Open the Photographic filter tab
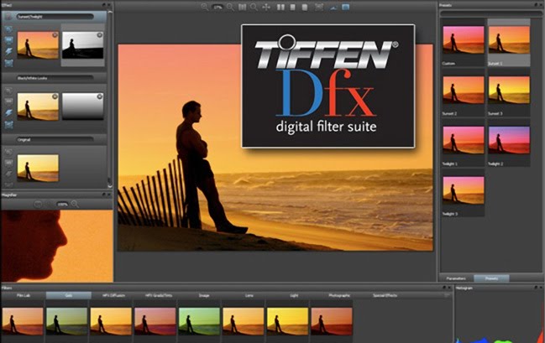This screenshot has width=545, height=343. coord(339,295)
